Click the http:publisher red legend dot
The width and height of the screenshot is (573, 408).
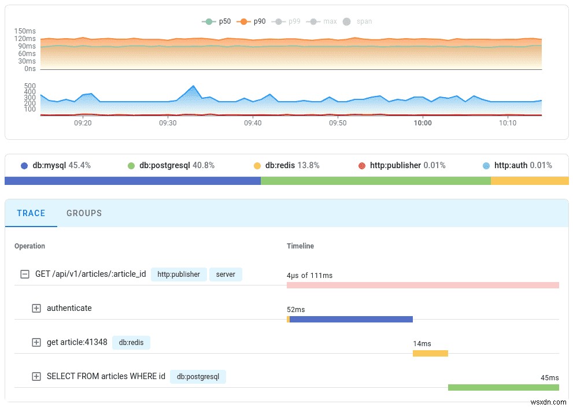coord(361,165)
